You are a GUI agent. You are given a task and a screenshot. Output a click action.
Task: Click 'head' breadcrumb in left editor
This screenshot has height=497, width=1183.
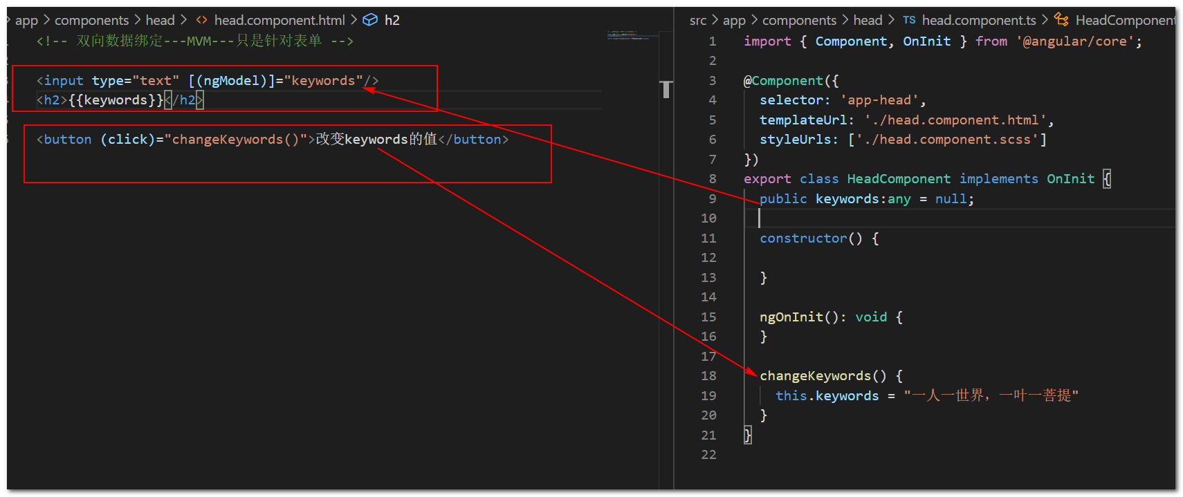coord(160,20)
